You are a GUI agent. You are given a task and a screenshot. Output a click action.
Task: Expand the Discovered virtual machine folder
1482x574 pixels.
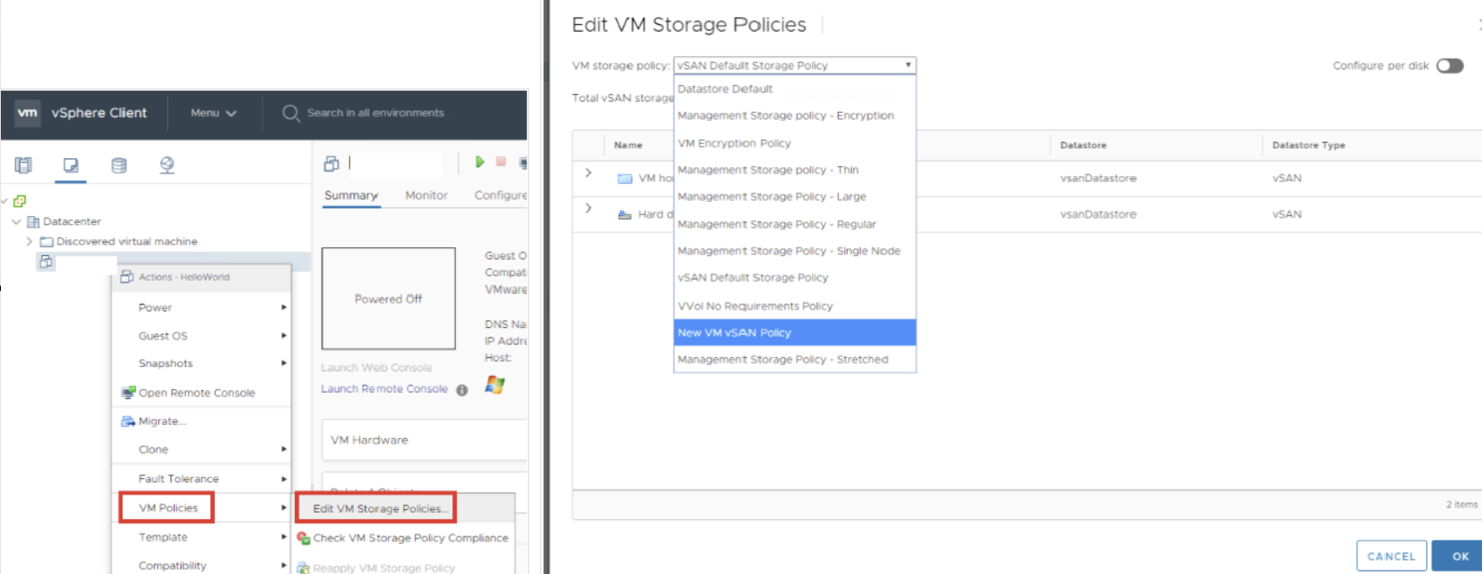click(29, 241)
